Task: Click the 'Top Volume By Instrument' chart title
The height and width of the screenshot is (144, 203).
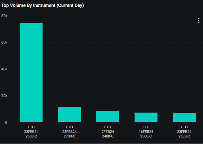Action: click(43, 6)
